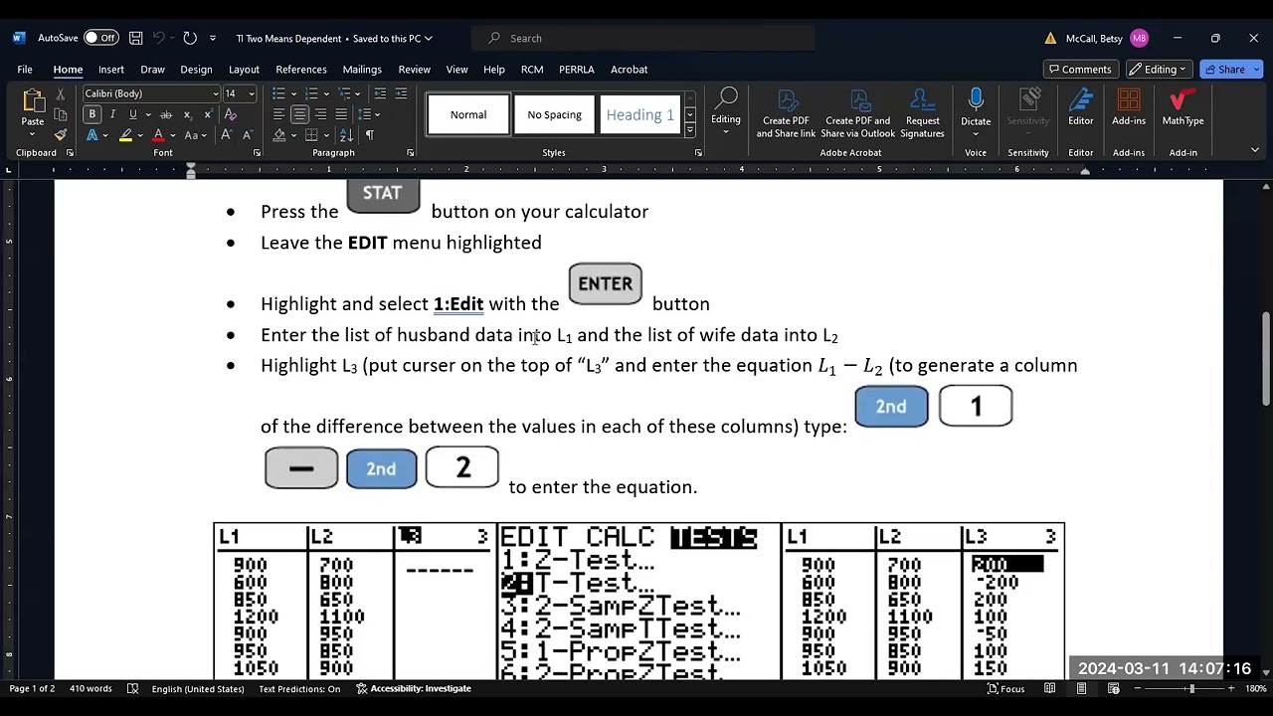The image size is (1273, 716).
Task: Open the numbering list dropdown arrow
Action: [327, 93]
